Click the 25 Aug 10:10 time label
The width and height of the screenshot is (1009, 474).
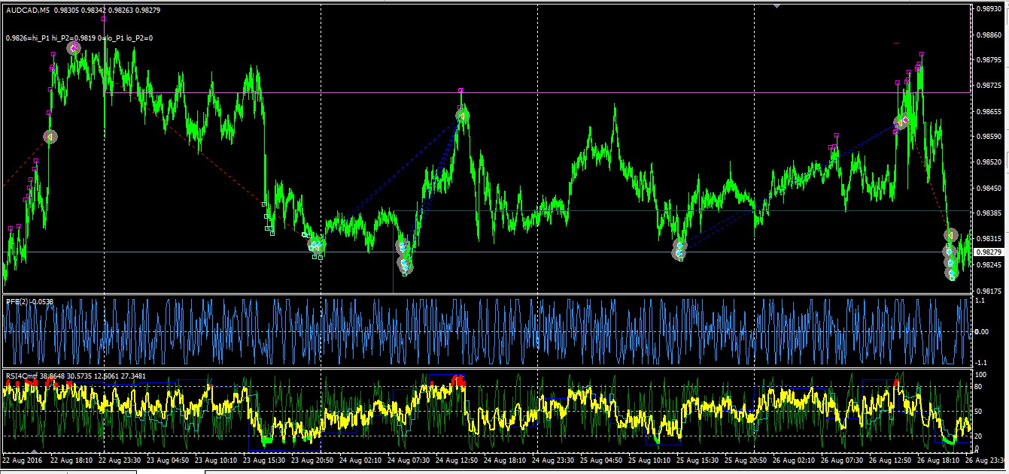pyautogui.click(x=651, y=460)
